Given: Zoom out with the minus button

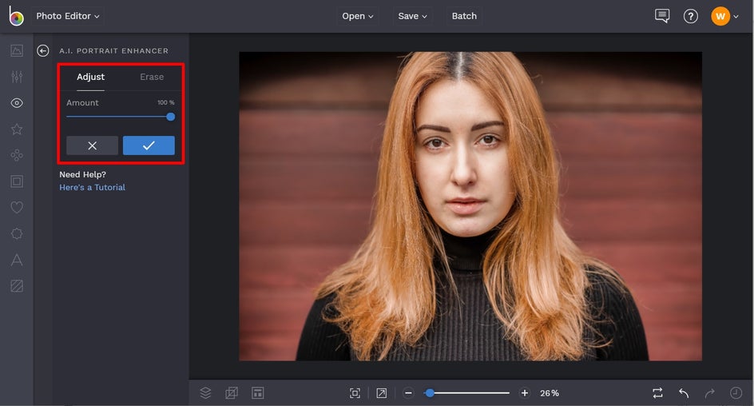Looking at the screenshot, I should (x=408, y=393).
